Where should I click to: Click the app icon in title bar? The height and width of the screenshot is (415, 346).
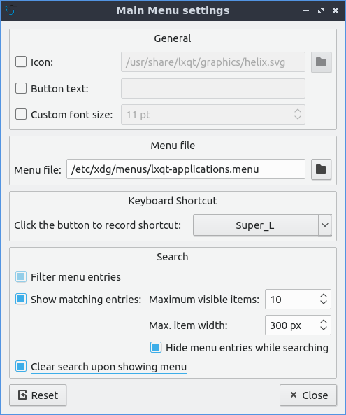point(10,10)
